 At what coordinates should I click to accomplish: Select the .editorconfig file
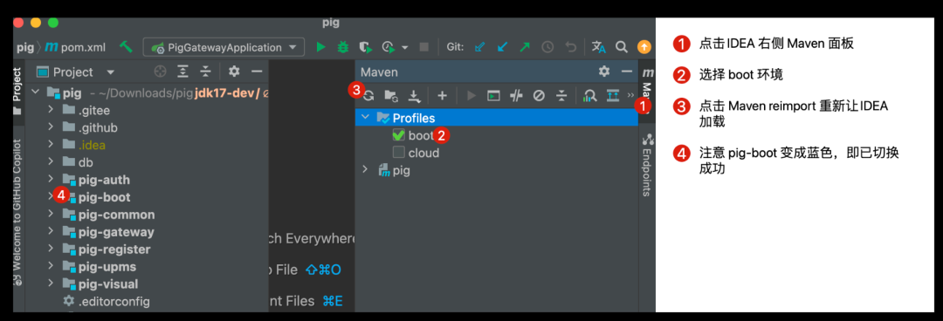(114, 301)
